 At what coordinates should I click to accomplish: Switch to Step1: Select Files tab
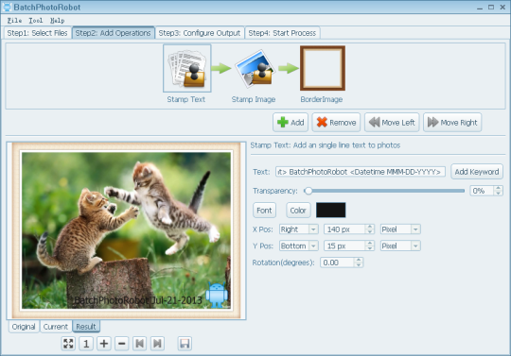tap(38, 33)
